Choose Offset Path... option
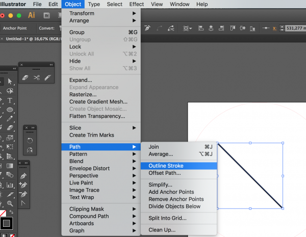 [179, 173]
